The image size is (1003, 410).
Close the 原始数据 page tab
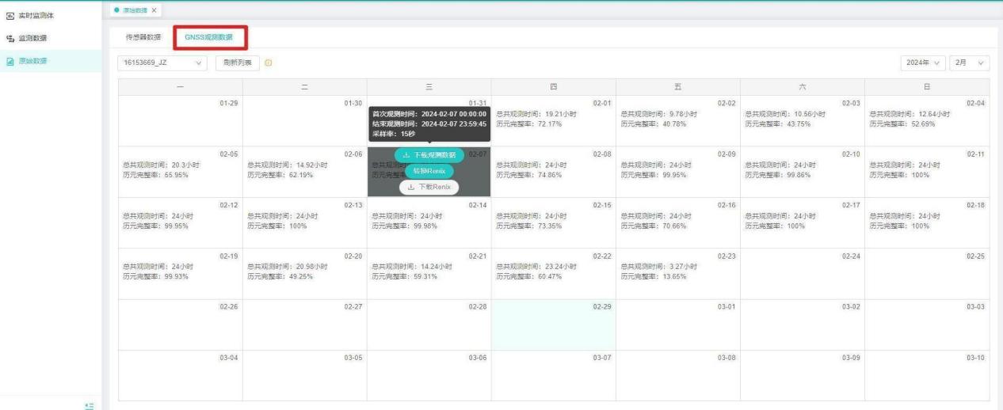click(154, 9)
